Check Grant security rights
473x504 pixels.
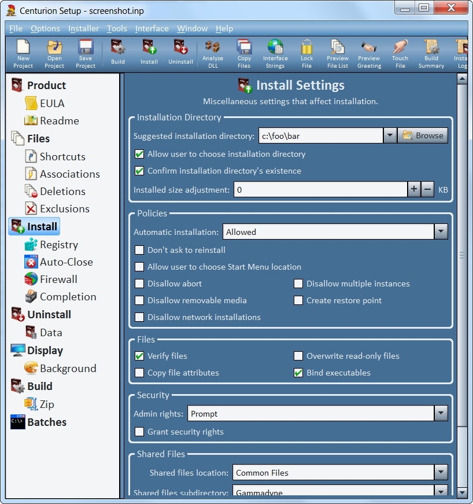139,432
